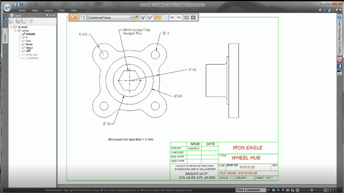Click the zoom slider handle in status bar
Image resolution: width=344 pixels, height=193 pixels.
(311, 190)
